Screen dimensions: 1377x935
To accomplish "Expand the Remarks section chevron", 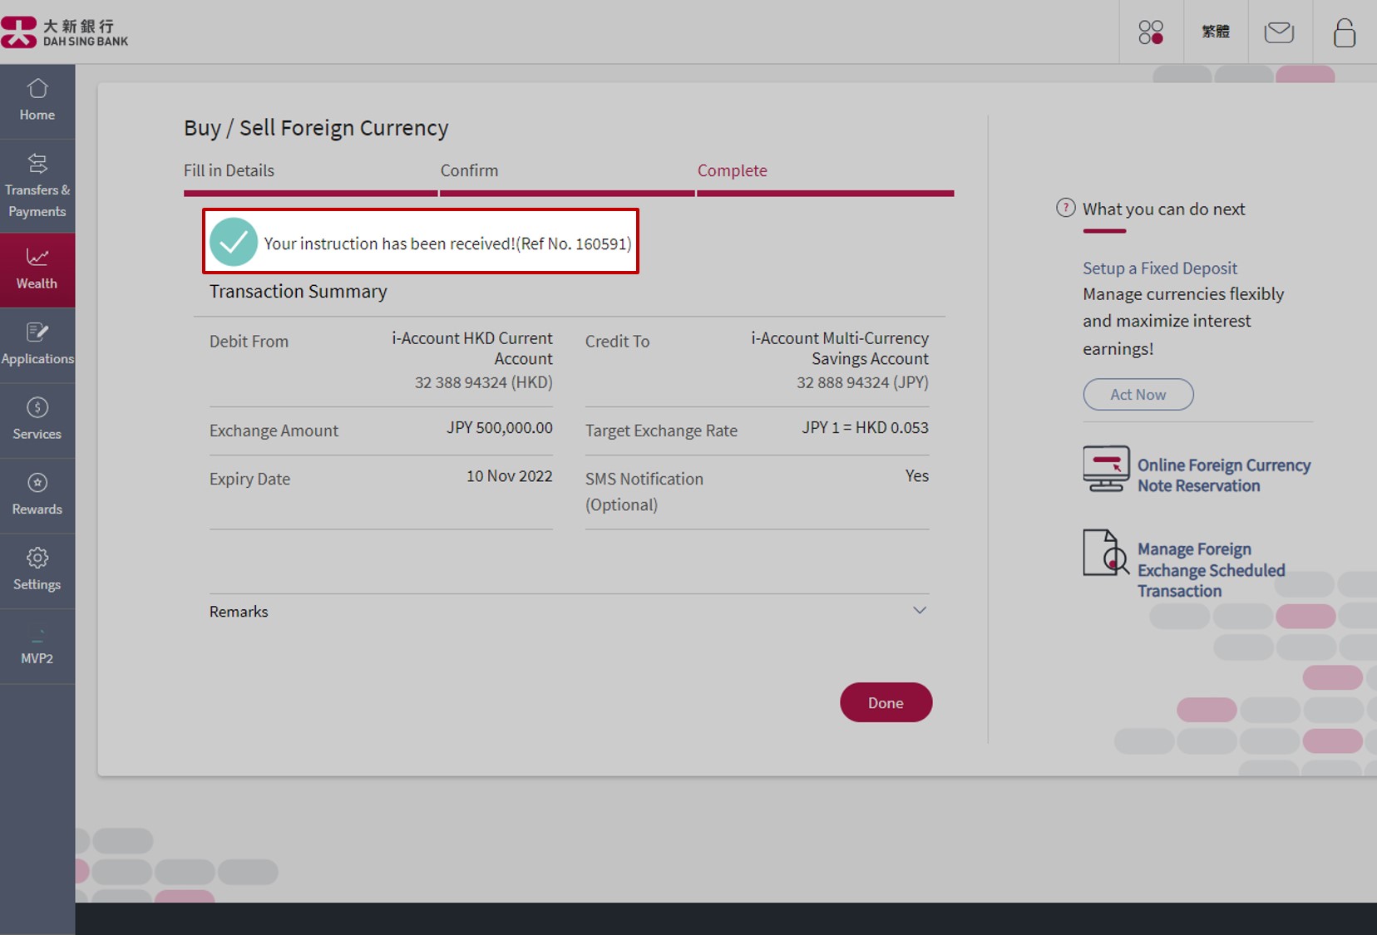I will tap(919, 611).
